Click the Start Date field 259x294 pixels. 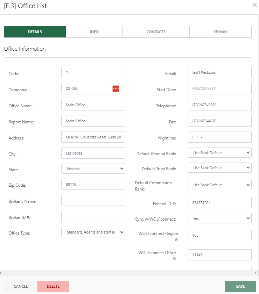[219, 88]
